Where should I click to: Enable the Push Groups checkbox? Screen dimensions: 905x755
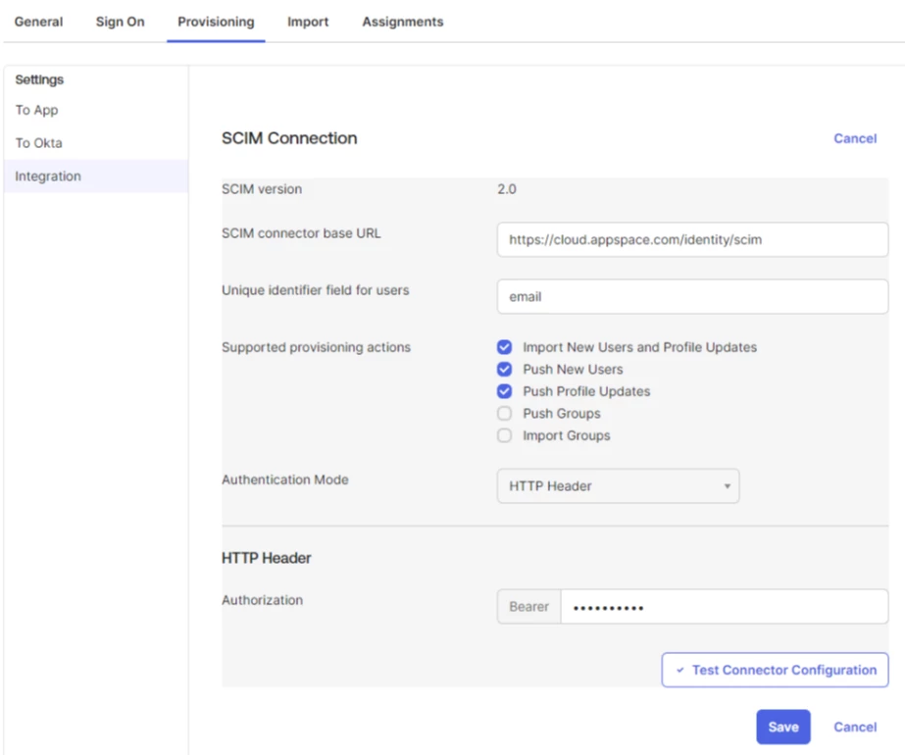[x=505, y=414]
